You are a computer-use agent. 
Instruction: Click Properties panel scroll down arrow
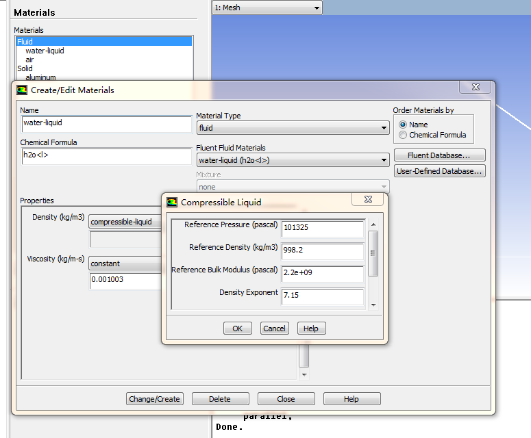point(304,374)
